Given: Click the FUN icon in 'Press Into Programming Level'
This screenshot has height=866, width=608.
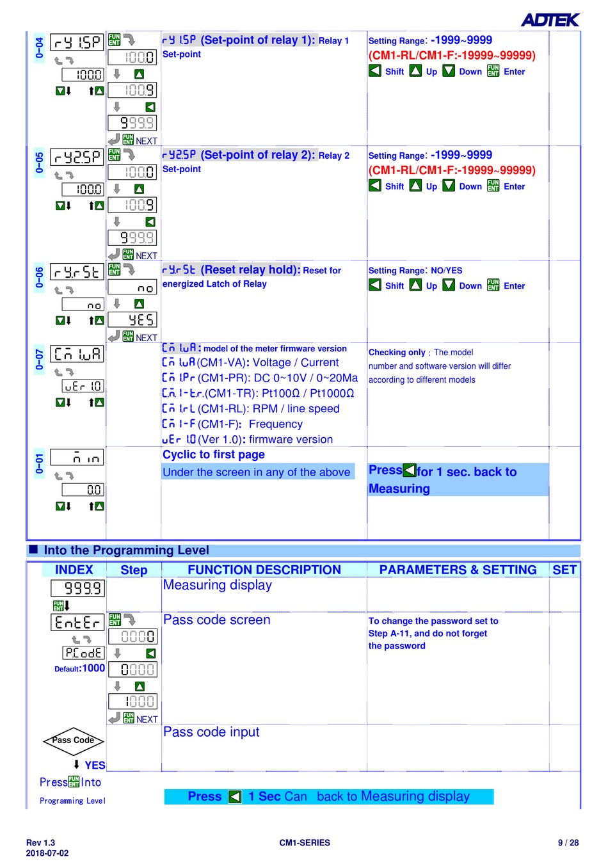Looking at the screenshot, I should coord(74,782).
